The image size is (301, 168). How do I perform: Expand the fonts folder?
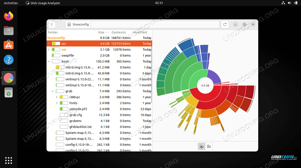coord(57,103)
